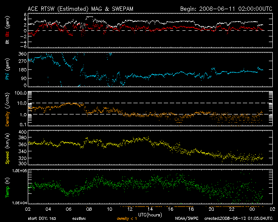Click the '-6' tick on Bt Bz axis

[23, 46]
